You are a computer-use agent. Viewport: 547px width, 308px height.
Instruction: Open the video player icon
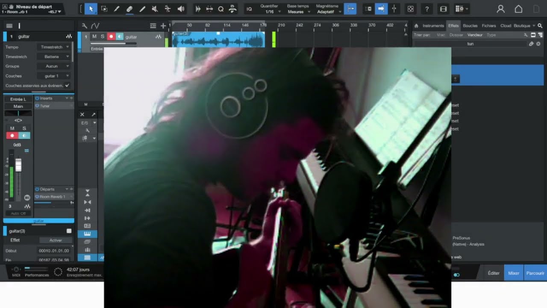(x=443, y=9)
